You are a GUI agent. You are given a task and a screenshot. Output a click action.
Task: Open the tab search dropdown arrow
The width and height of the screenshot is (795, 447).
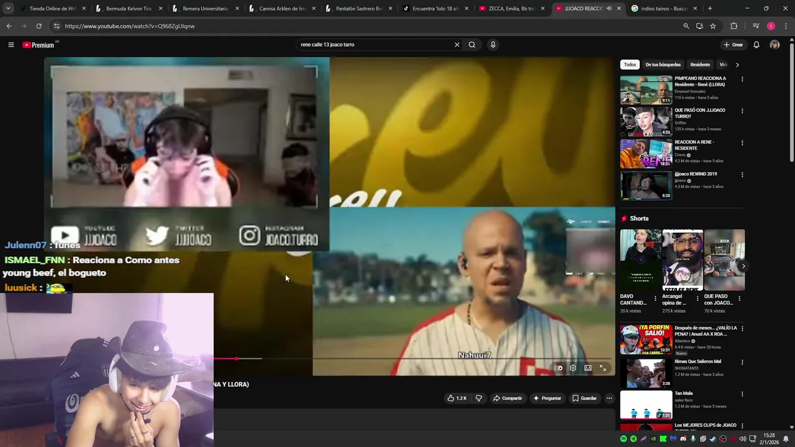click(x=8, y=9)
